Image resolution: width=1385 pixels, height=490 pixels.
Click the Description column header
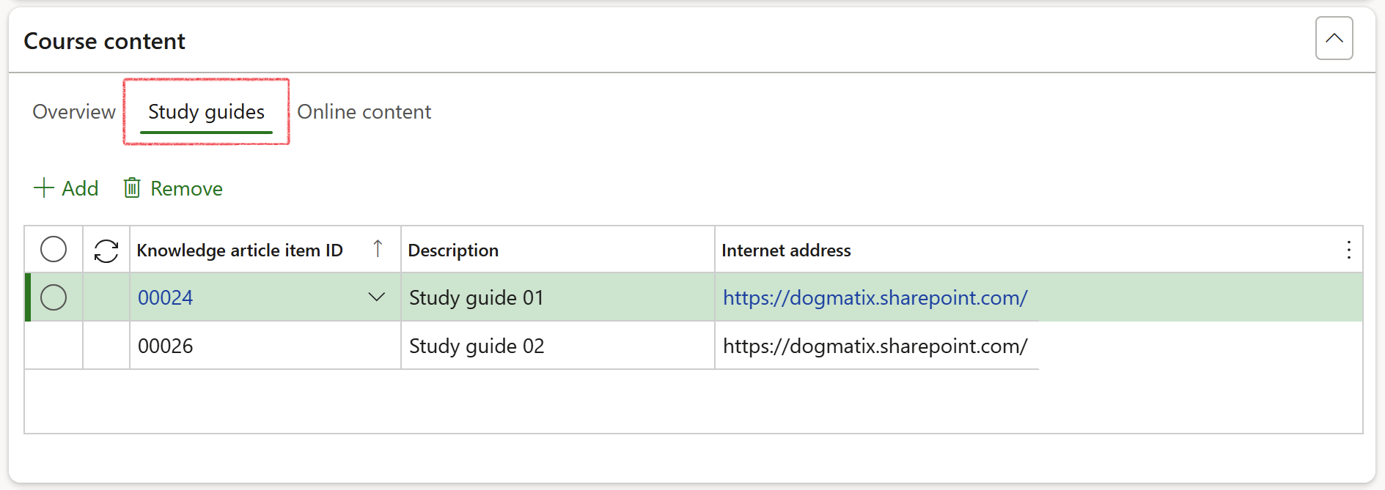[453, 250]
